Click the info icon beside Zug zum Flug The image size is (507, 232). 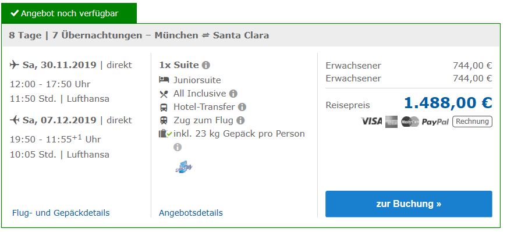240,120
